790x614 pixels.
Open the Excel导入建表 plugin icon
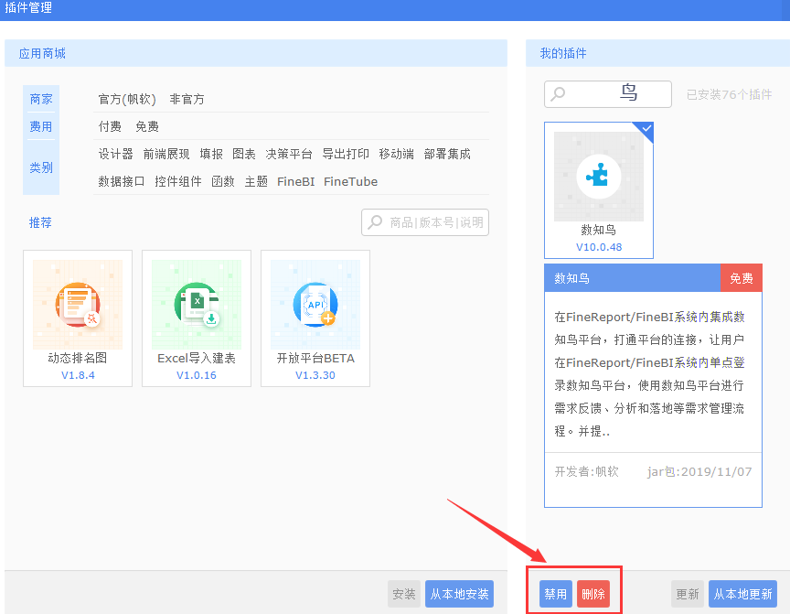[x=197, y=305]
